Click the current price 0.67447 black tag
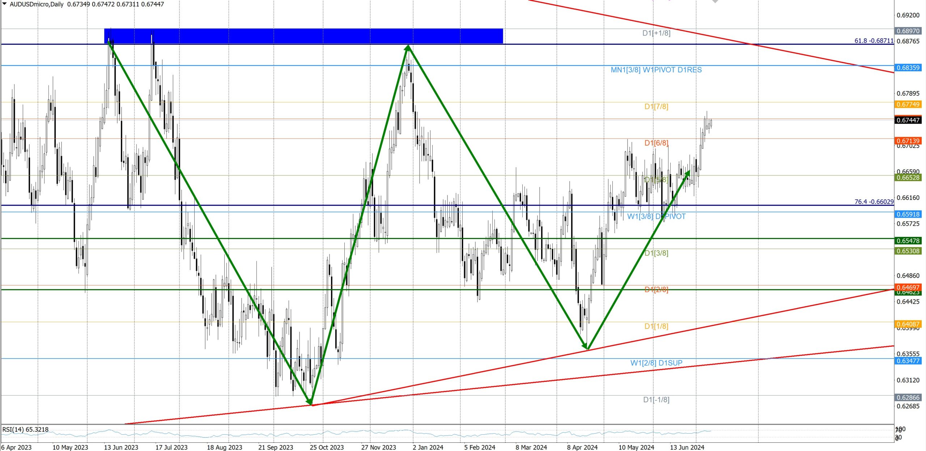The width and height of the screenshot is (926, 451). point(908,120)
